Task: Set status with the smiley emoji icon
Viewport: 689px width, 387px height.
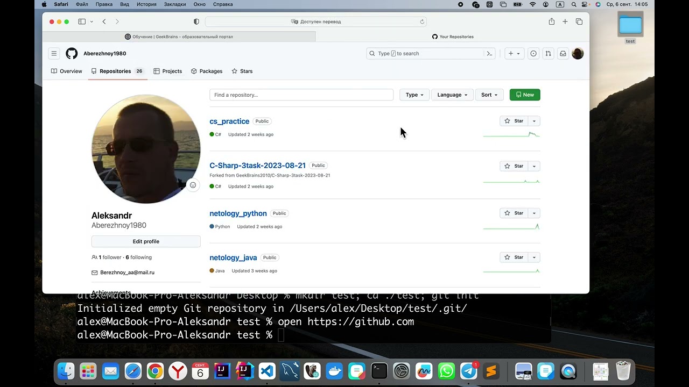Action: coord(193,185)
